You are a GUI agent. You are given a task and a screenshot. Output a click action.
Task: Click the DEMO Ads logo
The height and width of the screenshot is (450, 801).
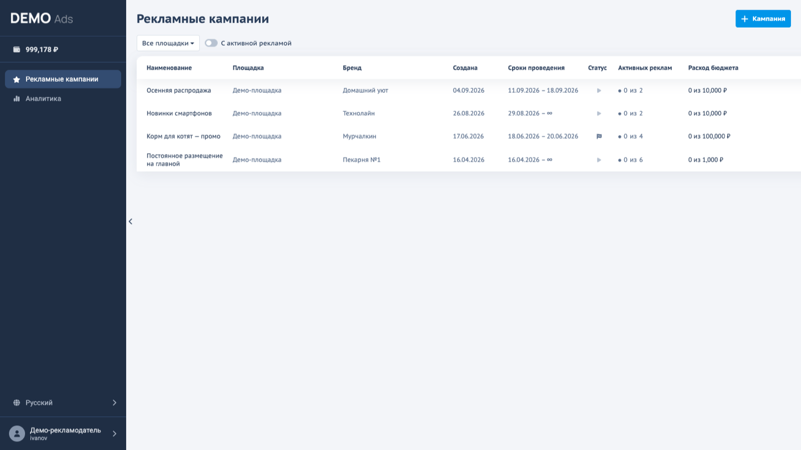(x=42, y=19)
